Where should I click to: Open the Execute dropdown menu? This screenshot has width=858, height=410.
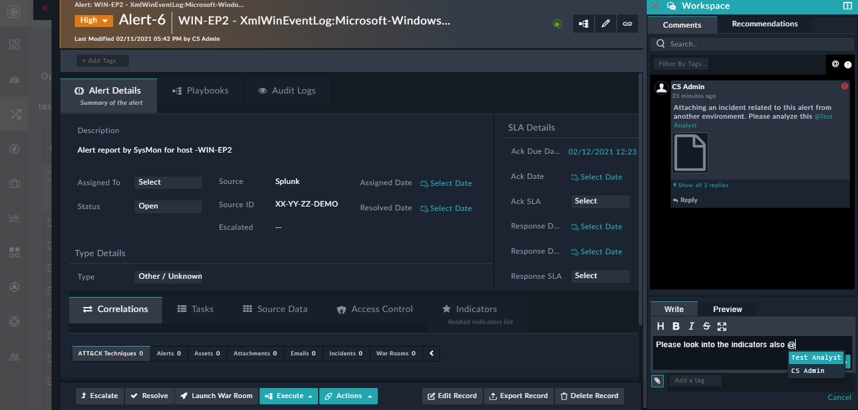(289, 396)
